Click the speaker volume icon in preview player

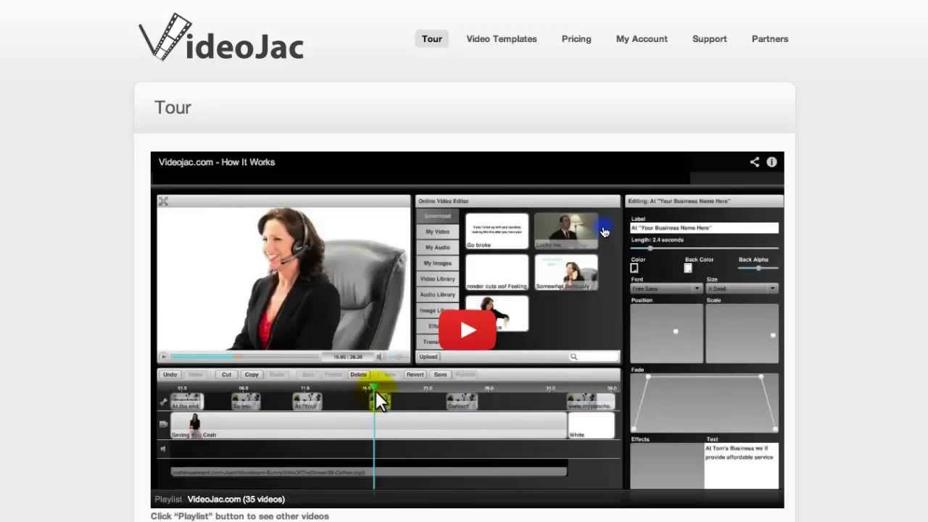(380, 357)
